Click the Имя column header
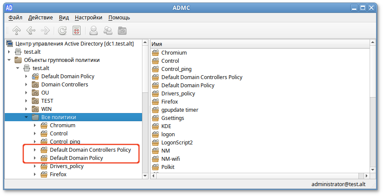Image resolution: width=383 pixels, height=196 pixels. (258, 44)
